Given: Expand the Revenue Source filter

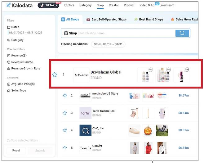Looking at the screenshot, I should pos(22,62).
